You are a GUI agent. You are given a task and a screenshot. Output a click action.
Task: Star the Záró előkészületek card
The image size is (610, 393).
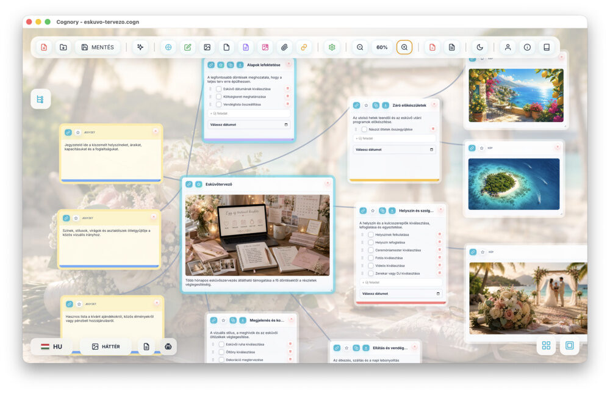(366, 106)
